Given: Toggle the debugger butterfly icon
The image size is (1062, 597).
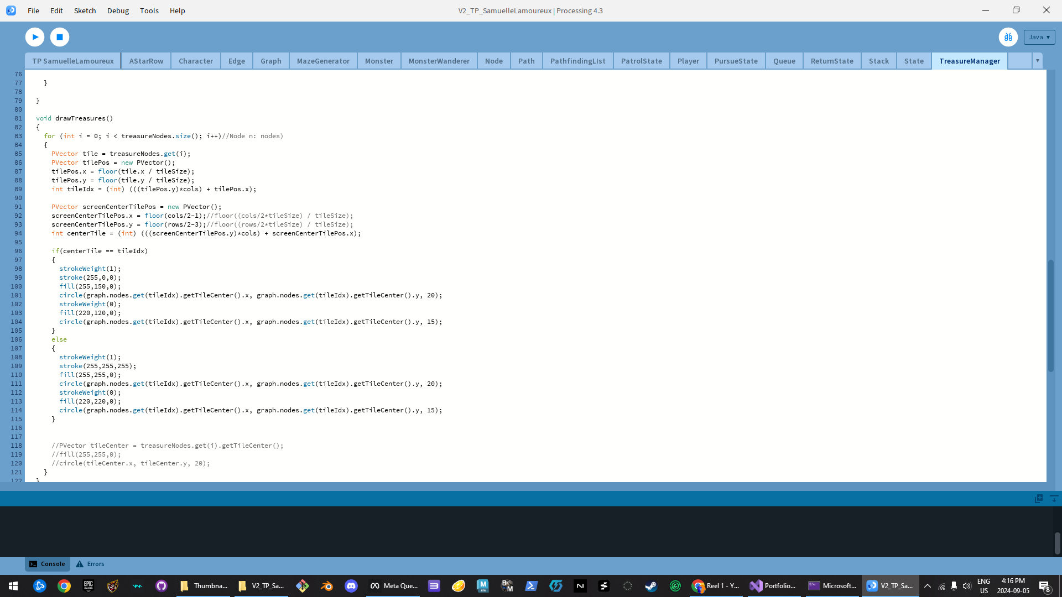Looking at the screenshot, I should (1008, 37).
